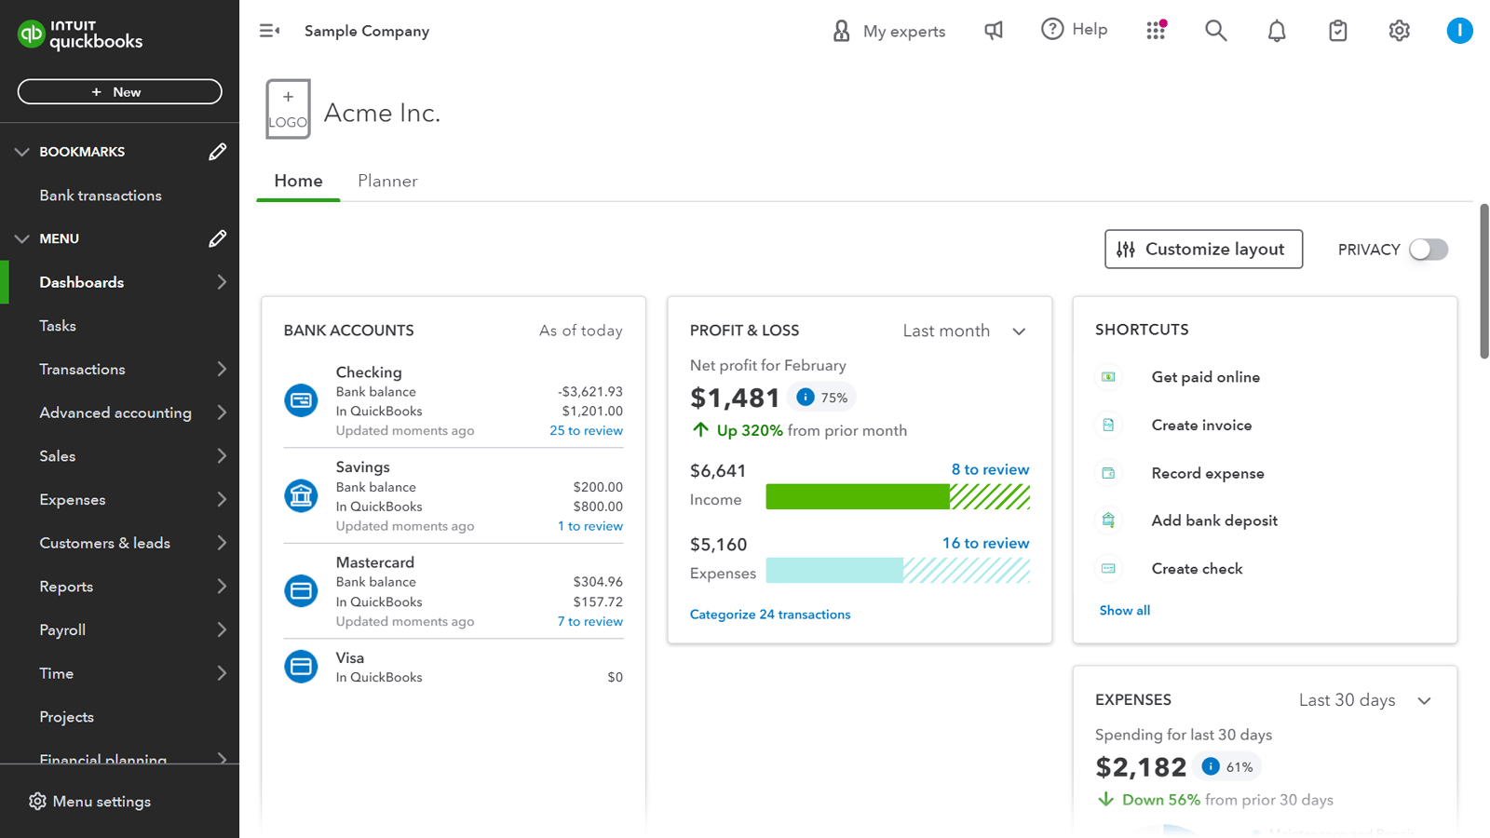Expand the Reports submenu arrow
This screenshot has height=838, width=1490.
point(223,586)
